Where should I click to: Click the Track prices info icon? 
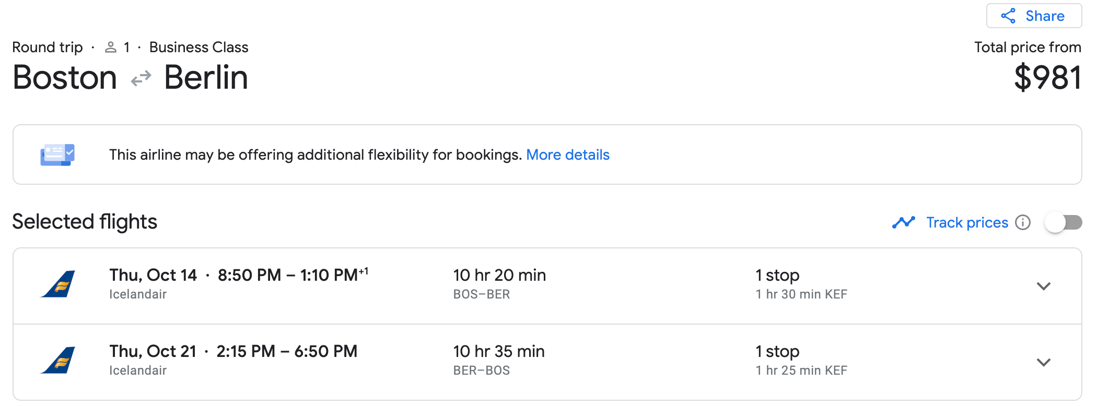1023,222
